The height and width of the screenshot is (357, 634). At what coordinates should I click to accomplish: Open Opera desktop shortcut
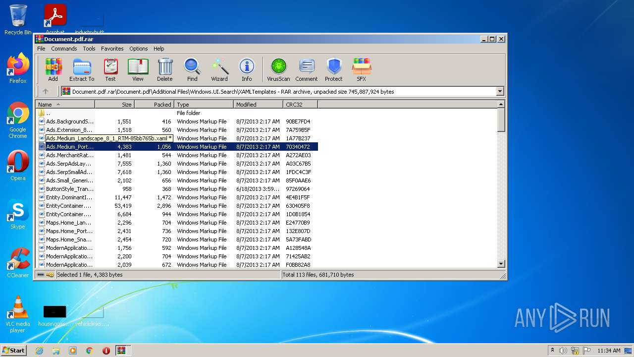click(x=18, y=166)
